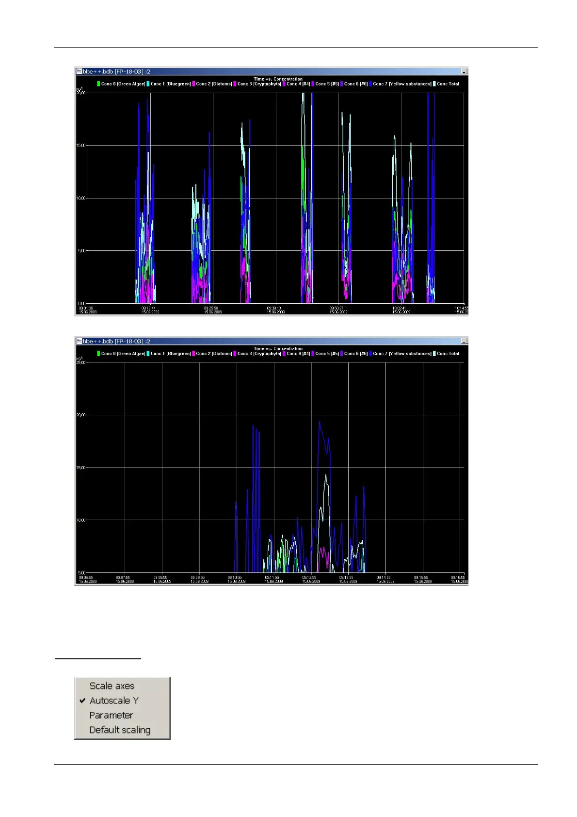Select 'Conc 7 [Yellow substances]' label in upper chart
This screenshot has width=577, height=817.
click(x=402, y=84)
